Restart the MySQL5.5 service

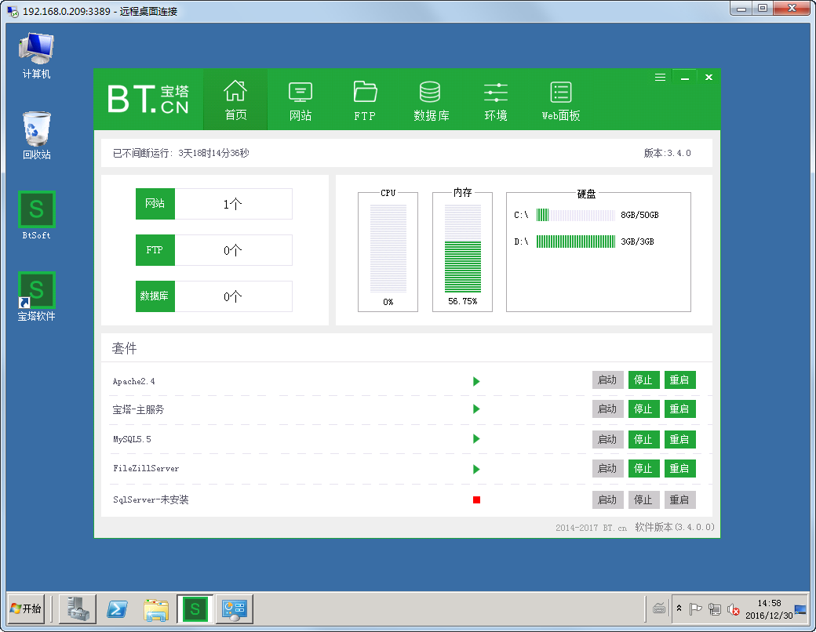click(679, 439)
